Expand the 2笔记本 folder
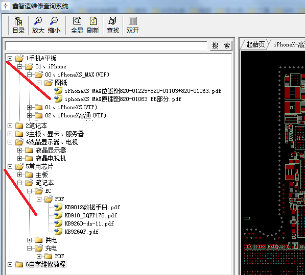The width and height of the screenshot is (305, 275). tap(10, 126)
